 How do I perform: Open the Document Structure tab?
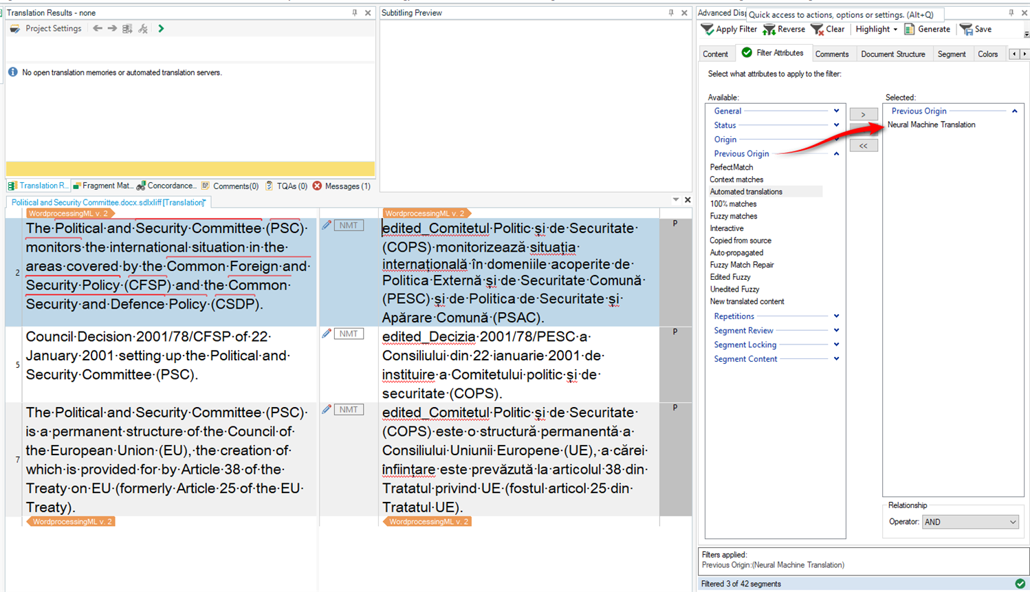892,54
